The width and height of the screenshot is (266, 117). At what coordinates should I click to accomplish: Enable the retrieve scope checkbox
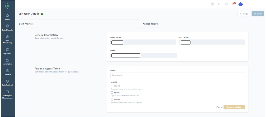pyautogui.click(x=112, y=86)
